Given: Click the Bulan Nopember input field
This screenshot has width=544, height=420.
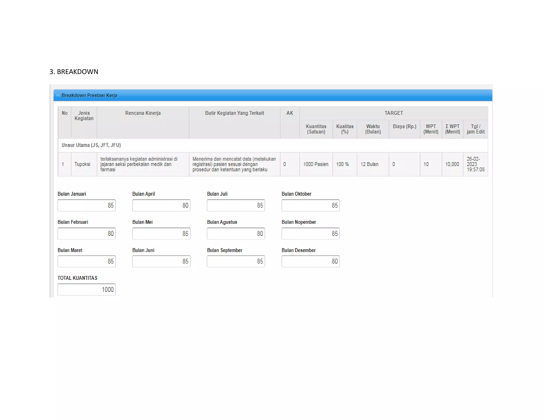Looking at the screenshot, I should click(311, 233).
